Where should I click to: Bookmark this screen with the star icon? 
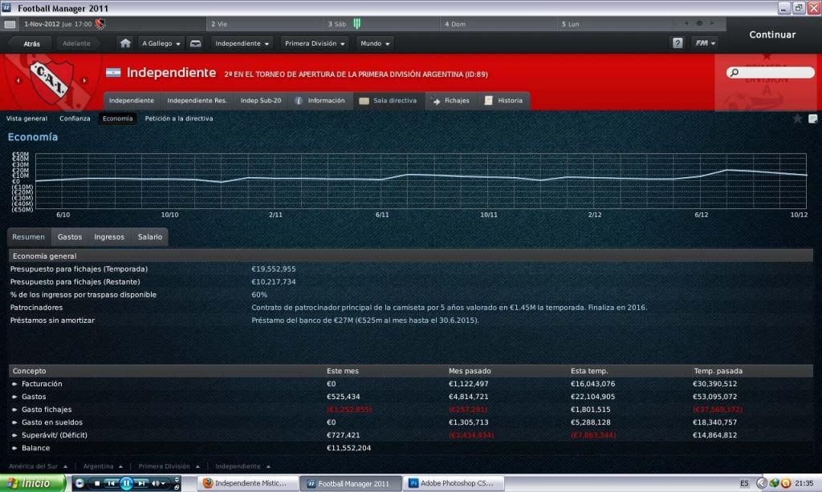click(x=797, y=119)
